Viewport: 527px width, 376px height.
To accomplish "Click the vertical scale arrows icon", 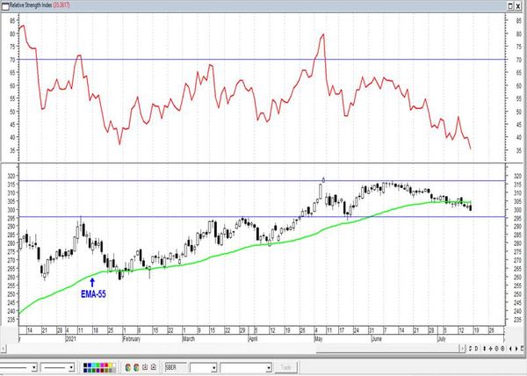I will (x=484, y=349).
